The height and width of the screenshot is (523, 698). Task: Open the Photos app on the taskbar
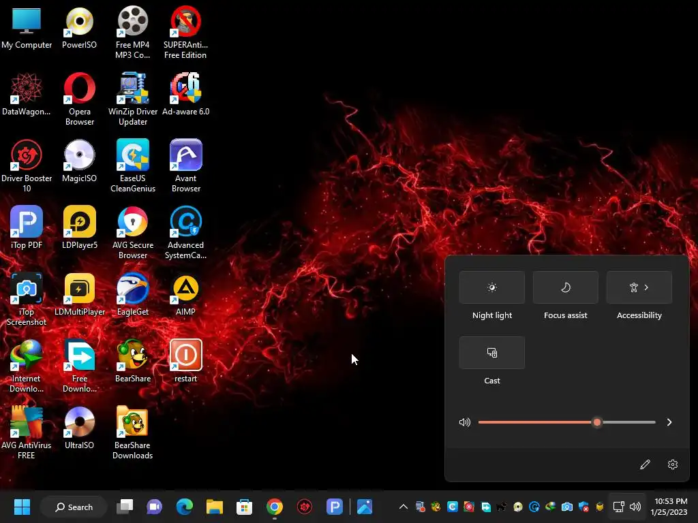365,507
